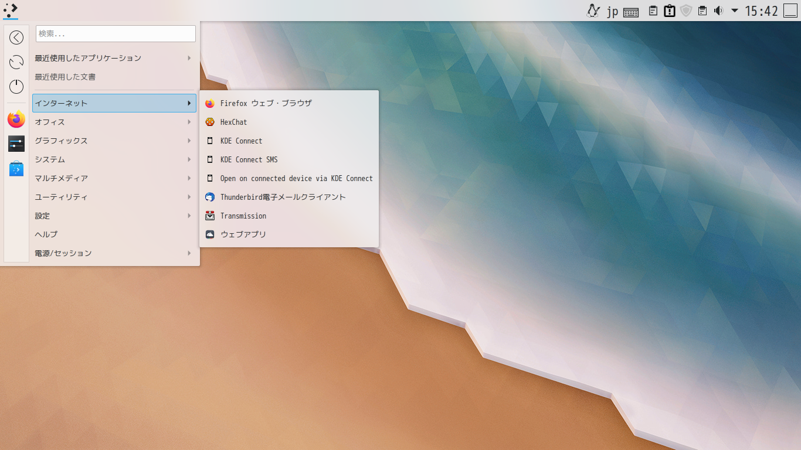Click the jp keyboard layout indicator
Screen dimensions: 801x450
[612, 12]
